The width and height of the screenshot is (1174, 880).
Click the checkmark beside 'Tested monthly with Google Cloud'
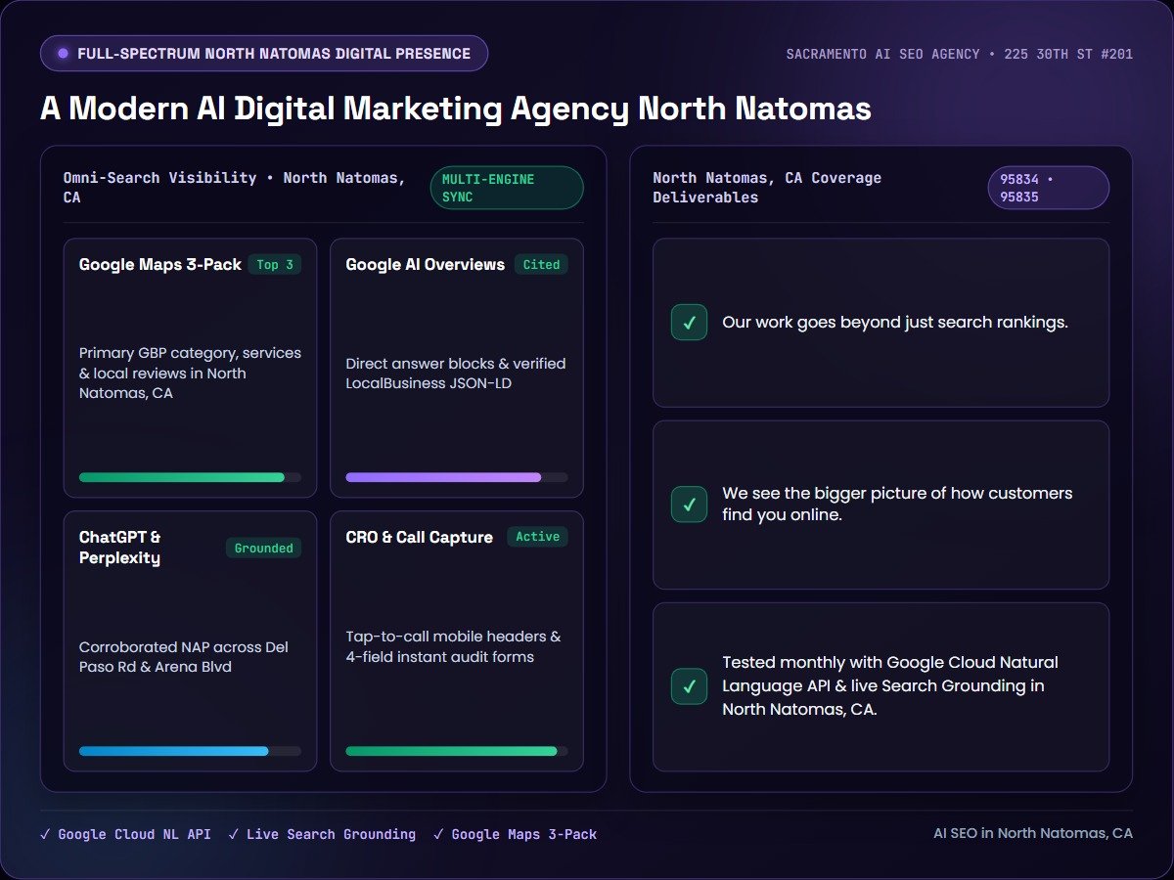click(690, 686)
